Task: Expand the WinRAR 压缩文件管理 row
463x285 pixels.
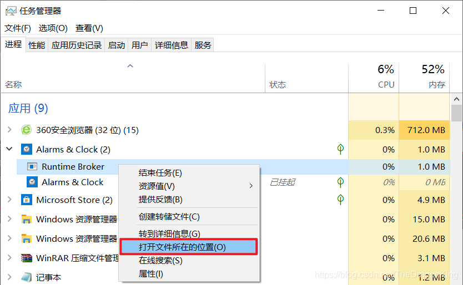Action: point(9,258)
